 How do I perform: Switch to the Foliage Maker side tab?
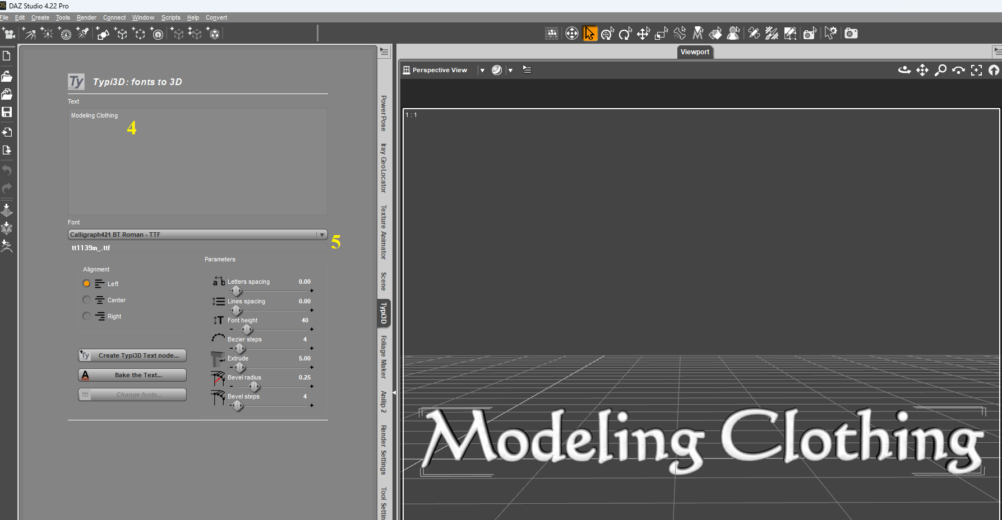(x=384, y=357)
